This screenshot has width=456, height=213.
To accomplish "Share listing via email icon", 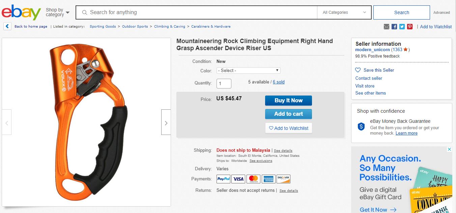I will tap(387, 27).
